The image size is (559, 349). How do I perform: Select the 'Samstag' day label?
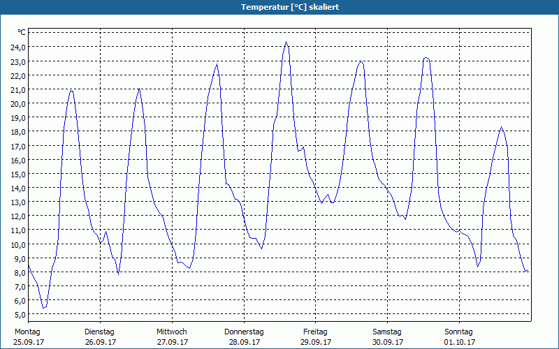click(x=387, y=332)
